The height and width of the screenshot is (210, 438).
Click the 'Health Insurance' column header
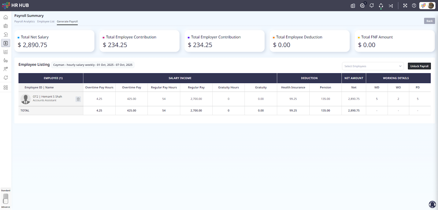293,87
